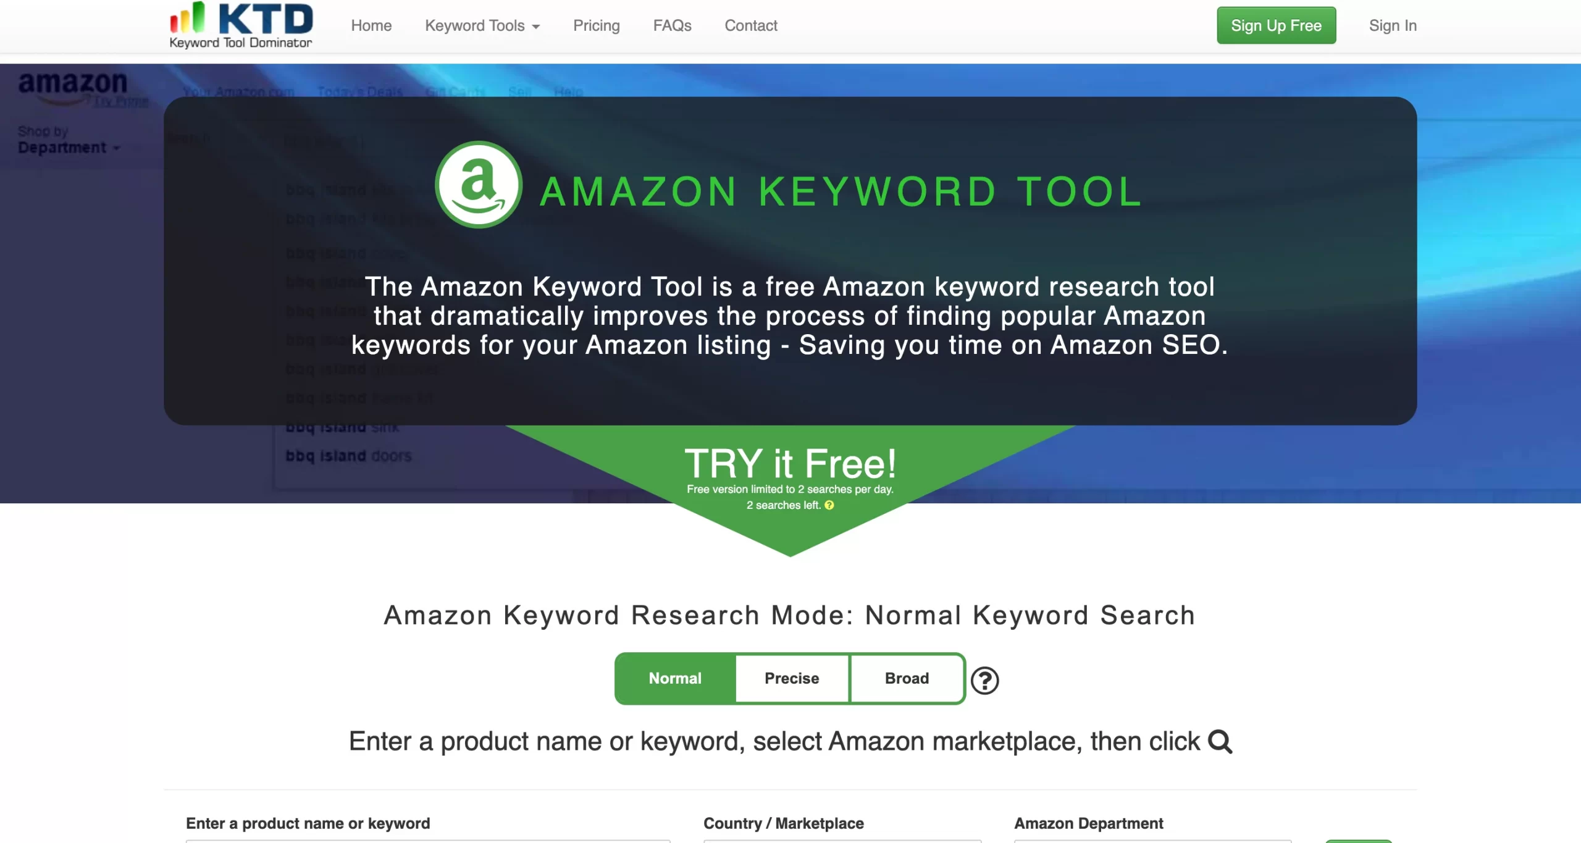
Task: Click the green Amazon smile icon
Action: pyautogui.click(x=479, y=186)
